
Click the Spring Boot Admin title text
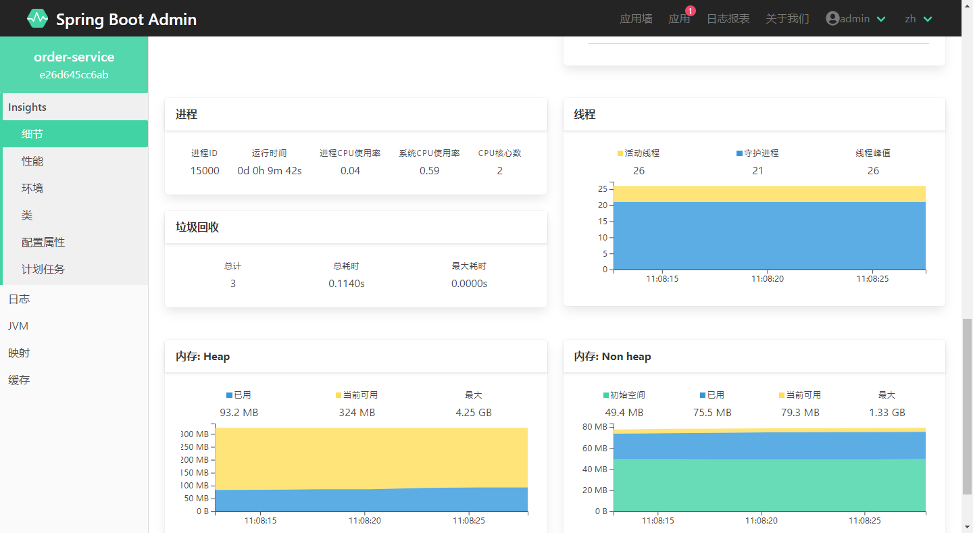(126, 20)
